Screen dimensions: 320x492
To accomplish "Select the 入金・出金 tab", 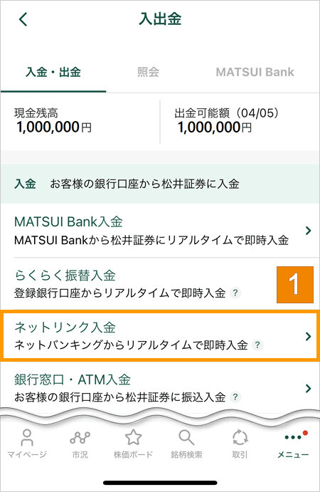I will tap(53, 72).
